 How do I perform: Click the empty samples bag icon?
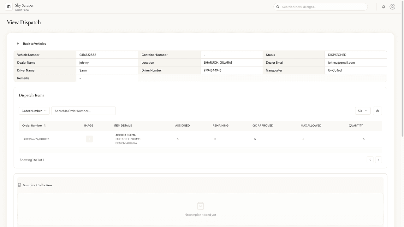tap(200, 206)
